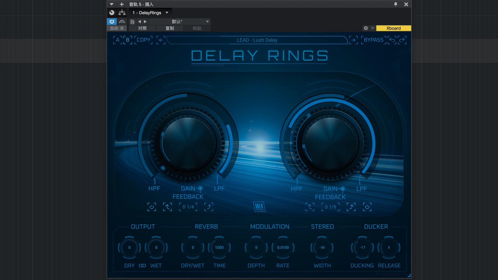Click the DRY/WET link chain icon
The image size is (498, 280).
[142, 265]
